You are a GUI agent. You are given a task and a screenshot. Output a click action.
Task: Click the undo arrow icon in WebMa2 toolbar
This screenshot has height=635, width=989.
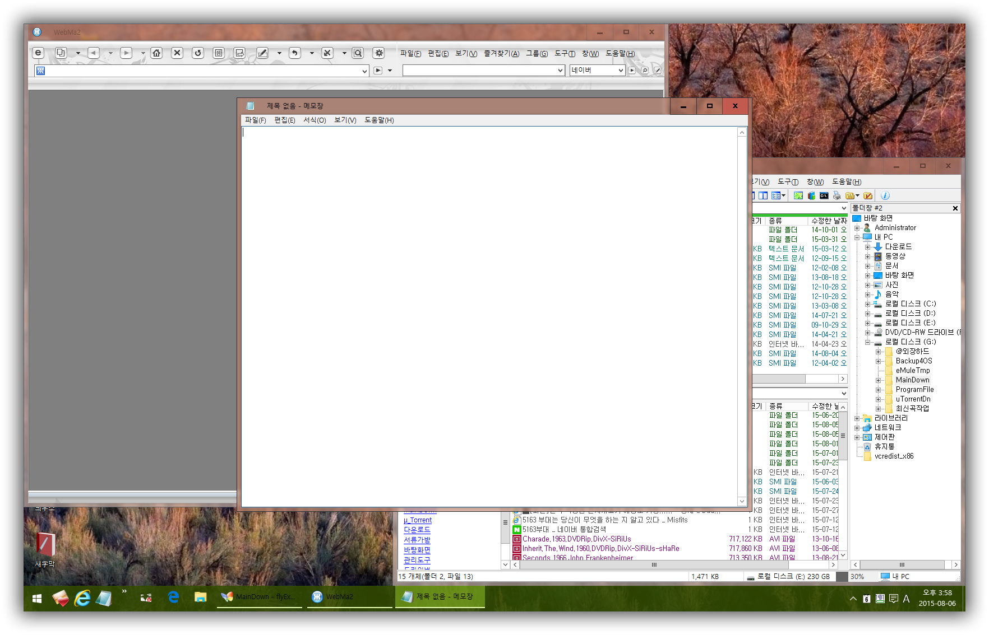click(295, 53)
